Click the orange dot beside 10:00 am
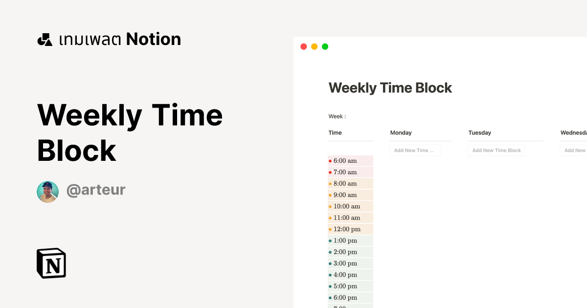The height and width of the screenshot is (308, 587). pyautogui.click(x=331, y=206)
